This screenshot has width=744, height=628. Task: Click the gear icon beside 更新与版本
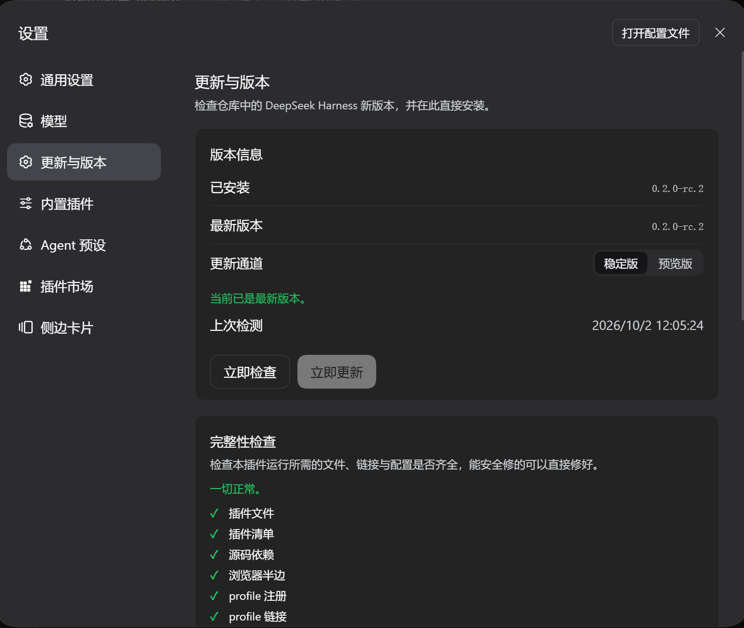[26, 162]
